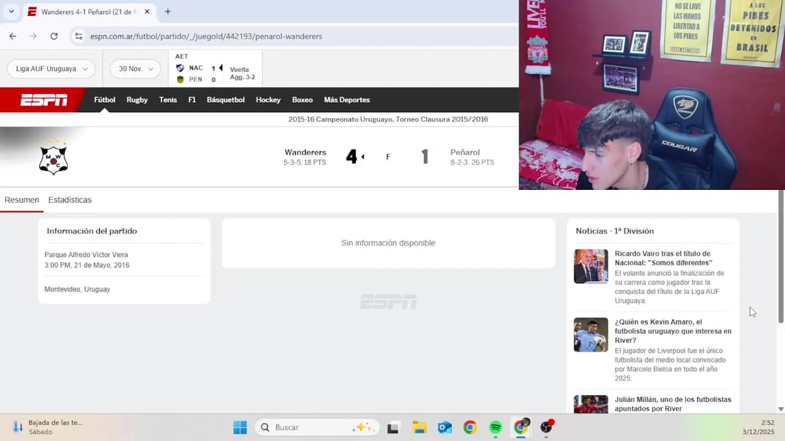Viewport: 785px width, 441px height.
Task: Open weather widget Bajada de las temperaturas
Action: 47,427
